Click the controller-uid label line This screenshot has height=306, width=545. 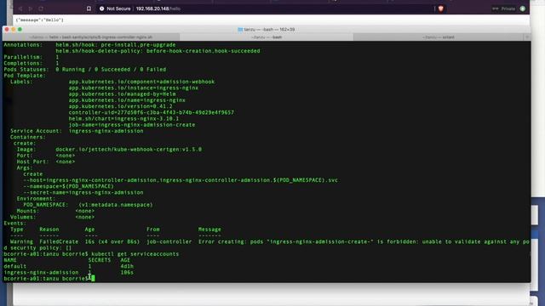point(152,113)
